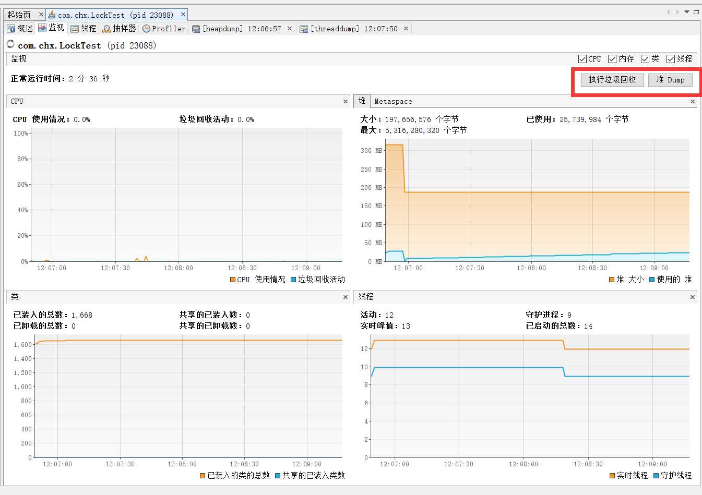Image resolution: width=702 pixels, height=495 pixels.
Task: Close the CPU chart panel
Action: tap(346, 102)
